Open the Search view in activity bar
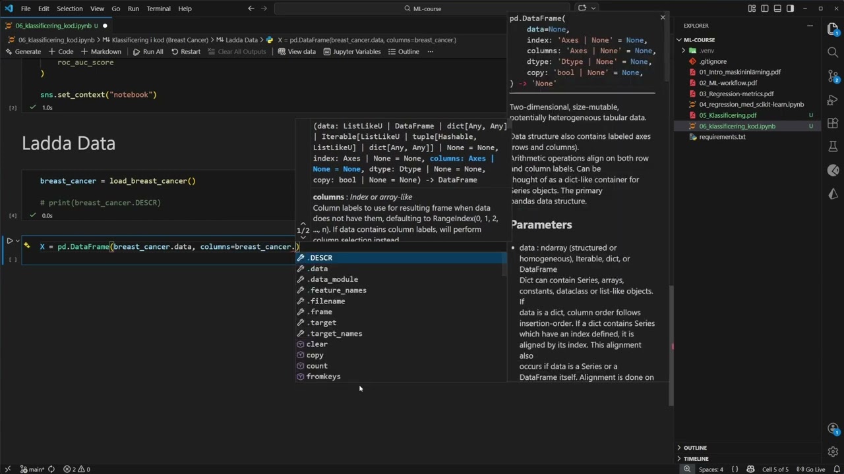 point(833,53)
